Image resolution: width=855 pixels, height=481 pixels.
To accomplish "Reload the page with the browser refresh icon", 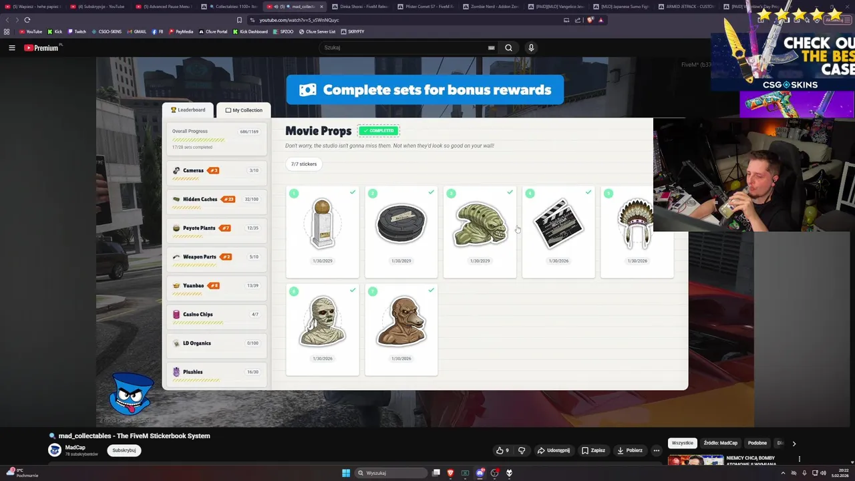I will [27, 20].
